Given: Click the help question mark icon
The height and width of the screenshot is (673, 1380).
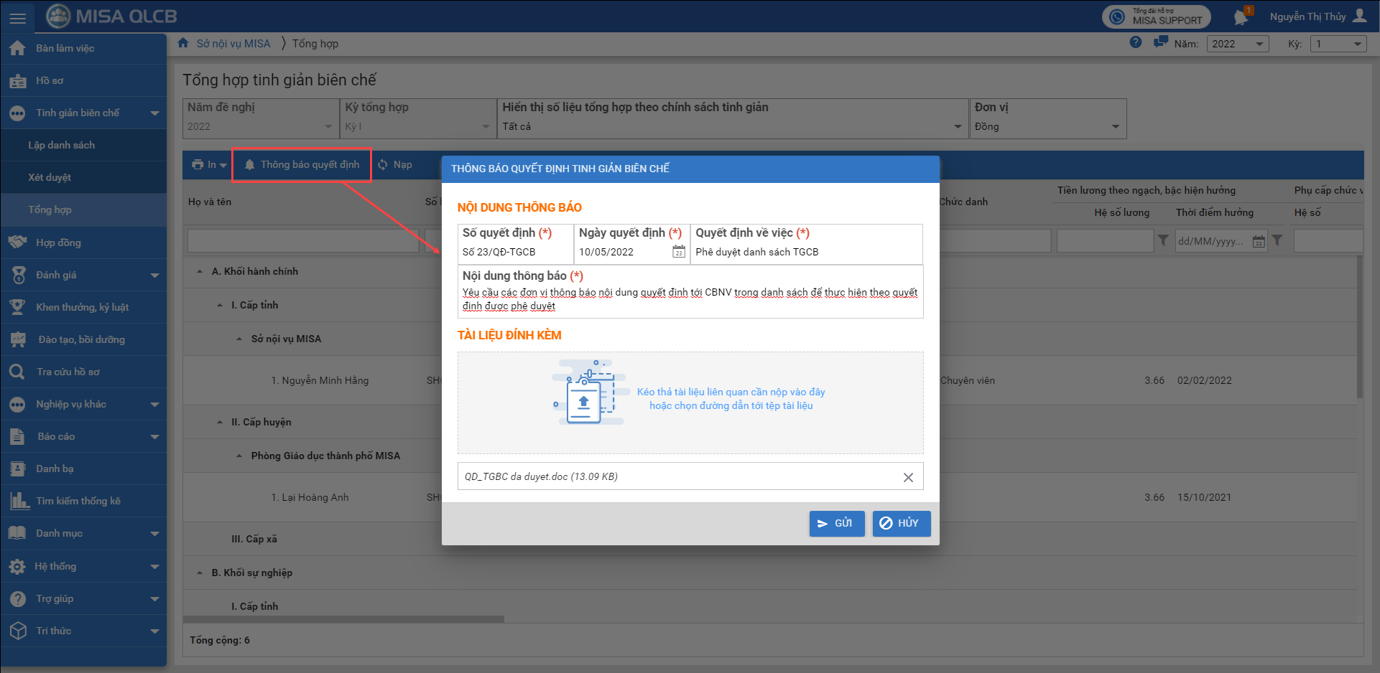Looking at the screenshot, I should click(1135, 43).
